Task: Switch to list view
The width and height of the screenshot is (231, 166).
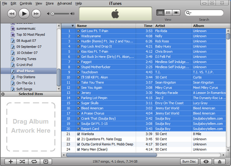Action: (x=160, y=12)
